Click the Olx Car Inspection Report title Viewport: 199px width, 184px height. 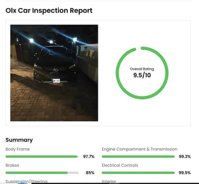tap(49, 10)
